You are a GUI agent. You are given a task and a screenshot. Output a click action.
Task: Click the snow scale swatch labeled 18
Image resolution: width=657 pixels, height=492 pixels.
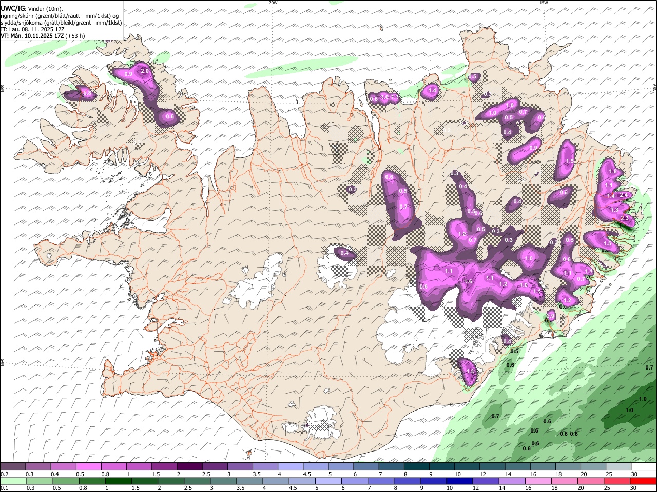click(x=568, y=467)
